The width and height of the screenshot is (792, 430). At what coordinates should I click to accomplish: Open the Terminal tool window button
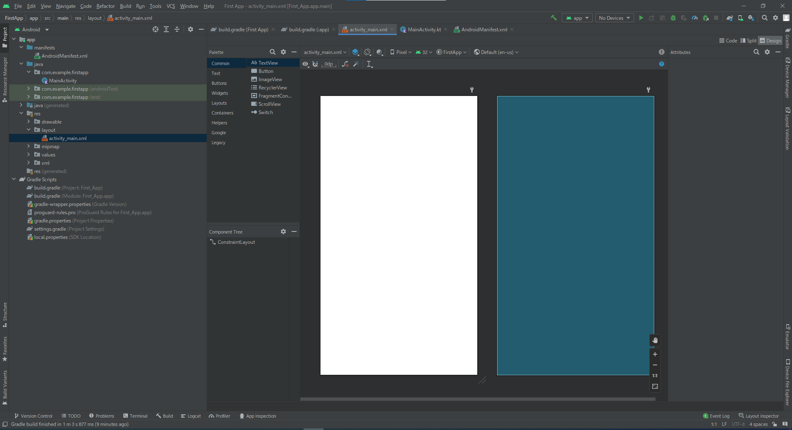coord(135,416)
